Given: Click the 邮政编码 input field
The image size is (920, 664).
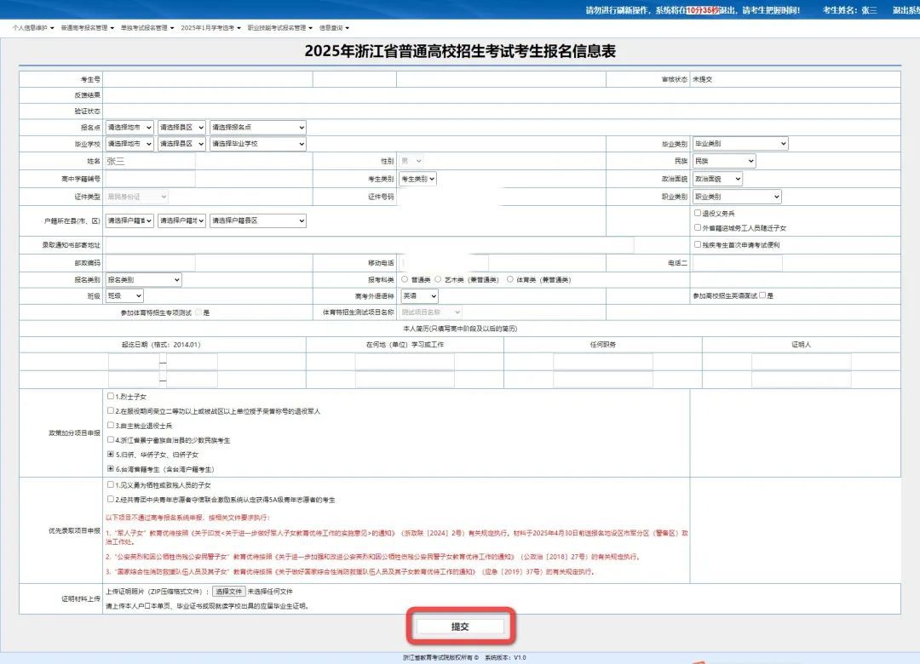Looking at the screenshot, I should [x=150, y=263].
